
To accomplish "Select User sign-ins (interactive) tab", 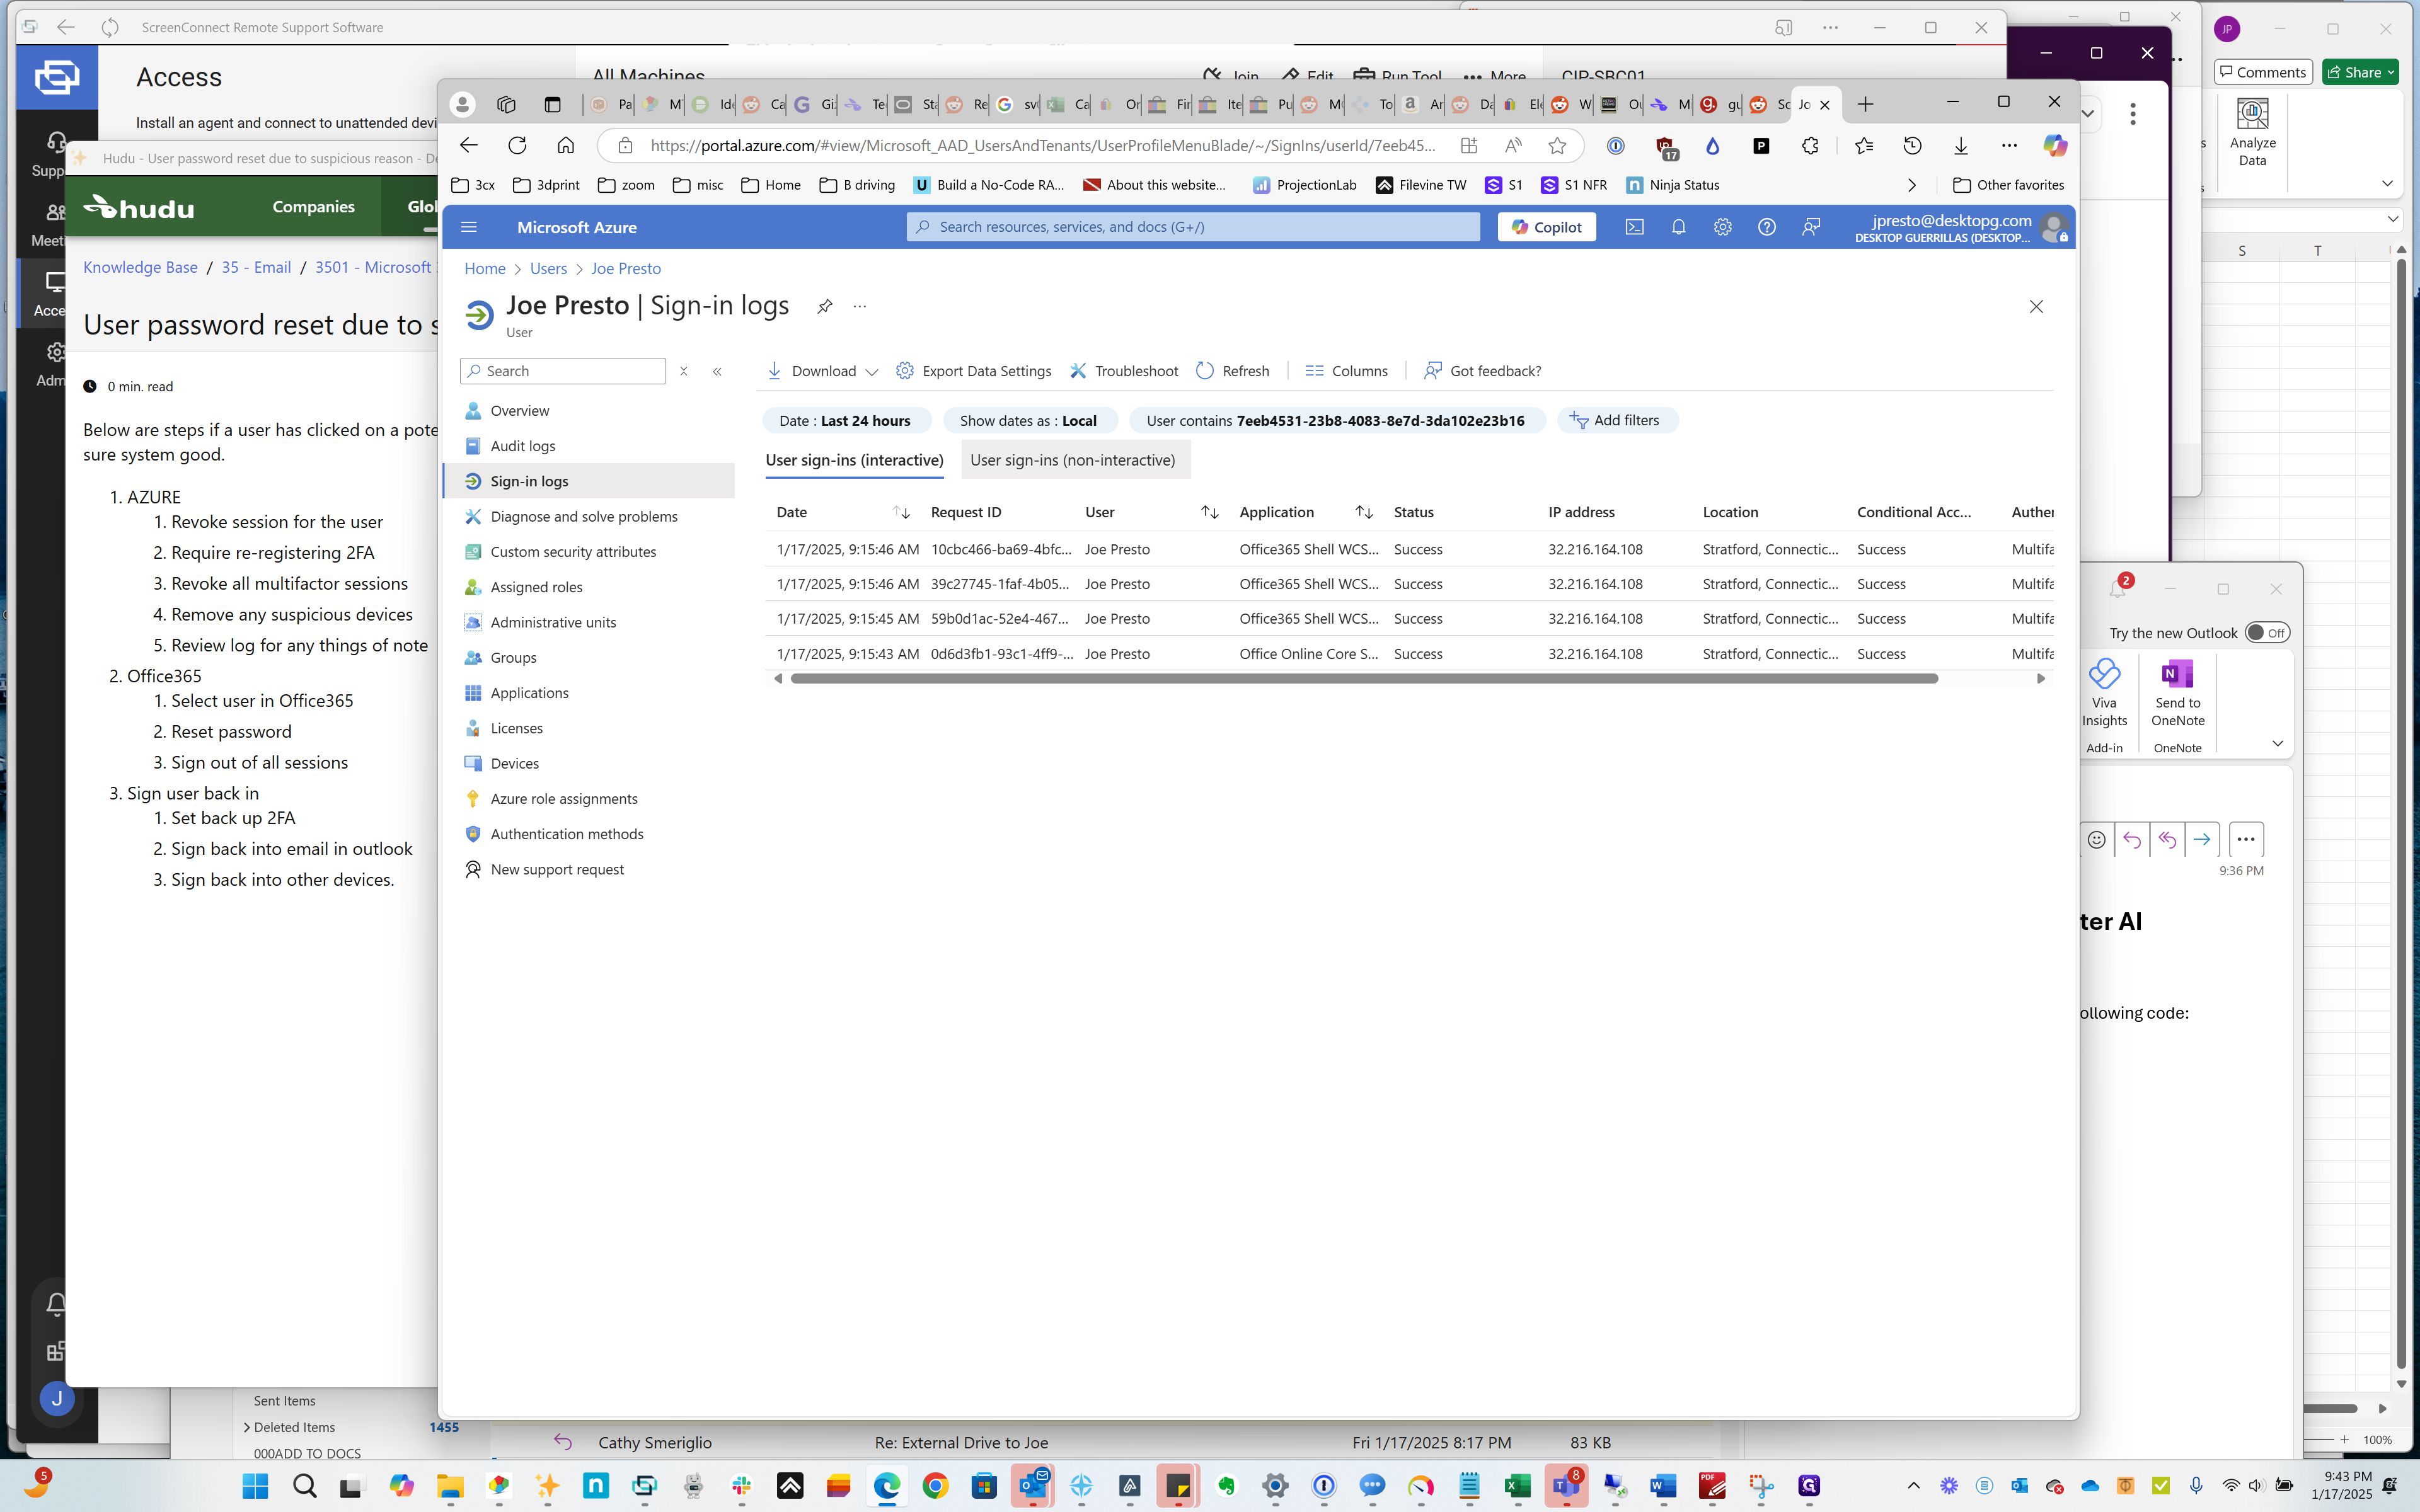I will tap(854, 460).
